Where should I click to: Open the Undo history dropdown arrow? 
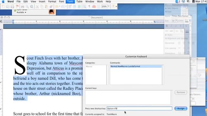pos(60,6)
